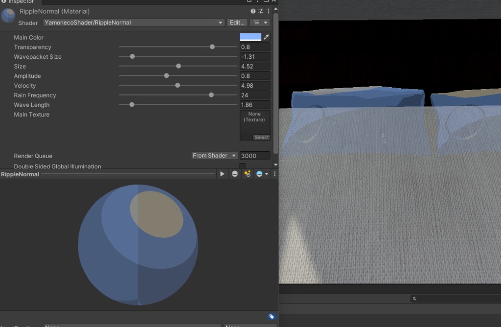Click the search magnifier icon
This screenshot has height=327, width=501.
coord(414,299)
